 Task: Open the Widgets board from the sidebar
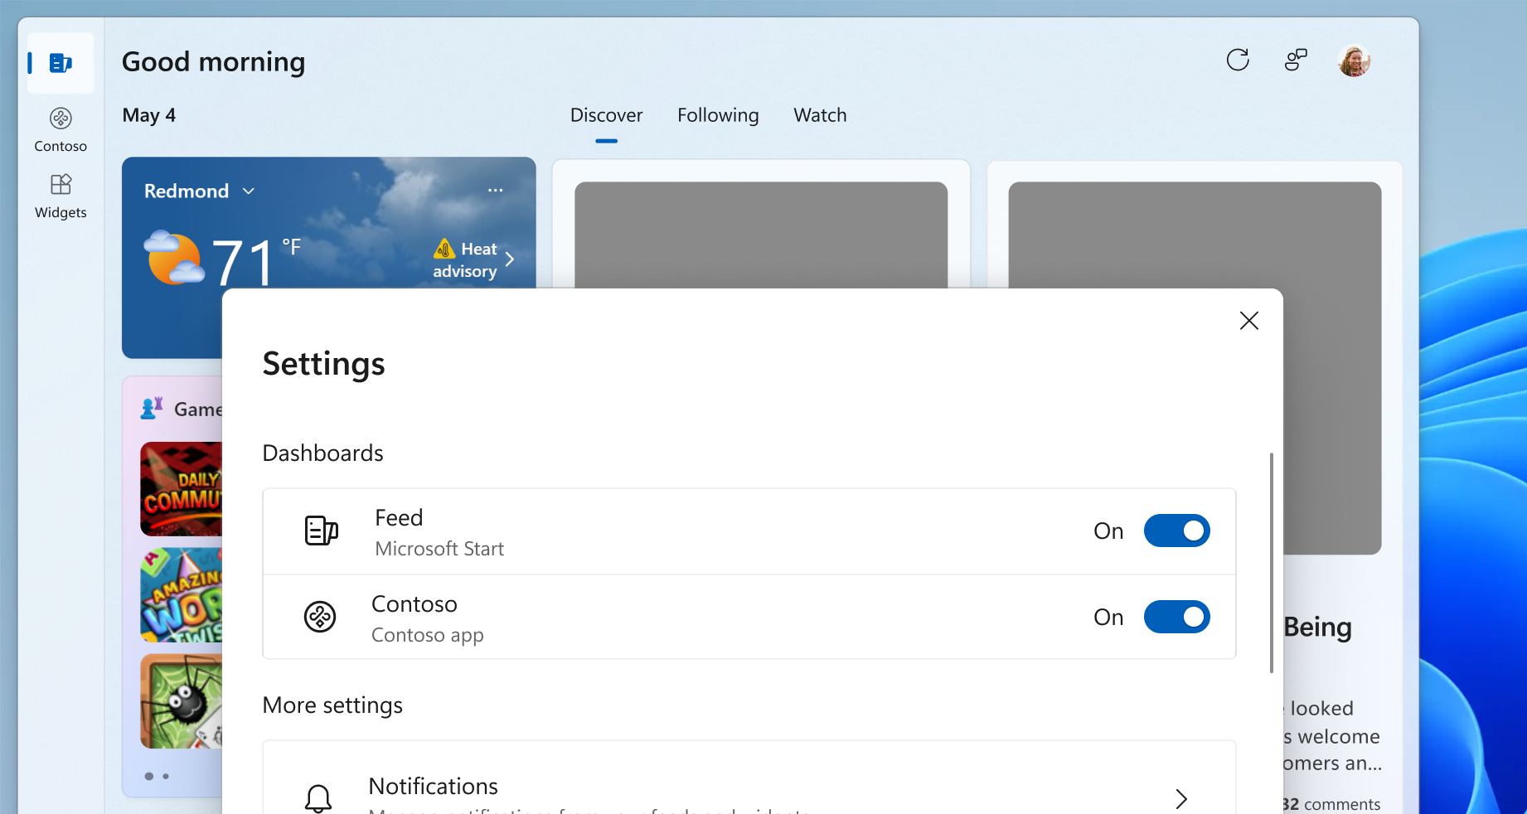(60, 196)
